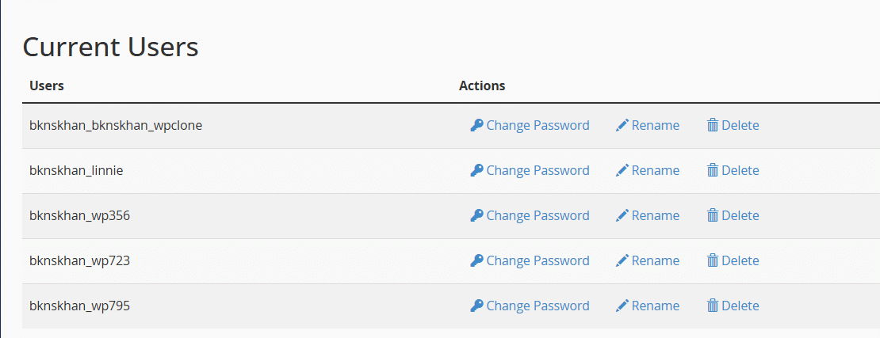This screenshot has width=880, height=338.
Task: Click key icon in bknskhan_wp723 row
Action: (476, 260)
